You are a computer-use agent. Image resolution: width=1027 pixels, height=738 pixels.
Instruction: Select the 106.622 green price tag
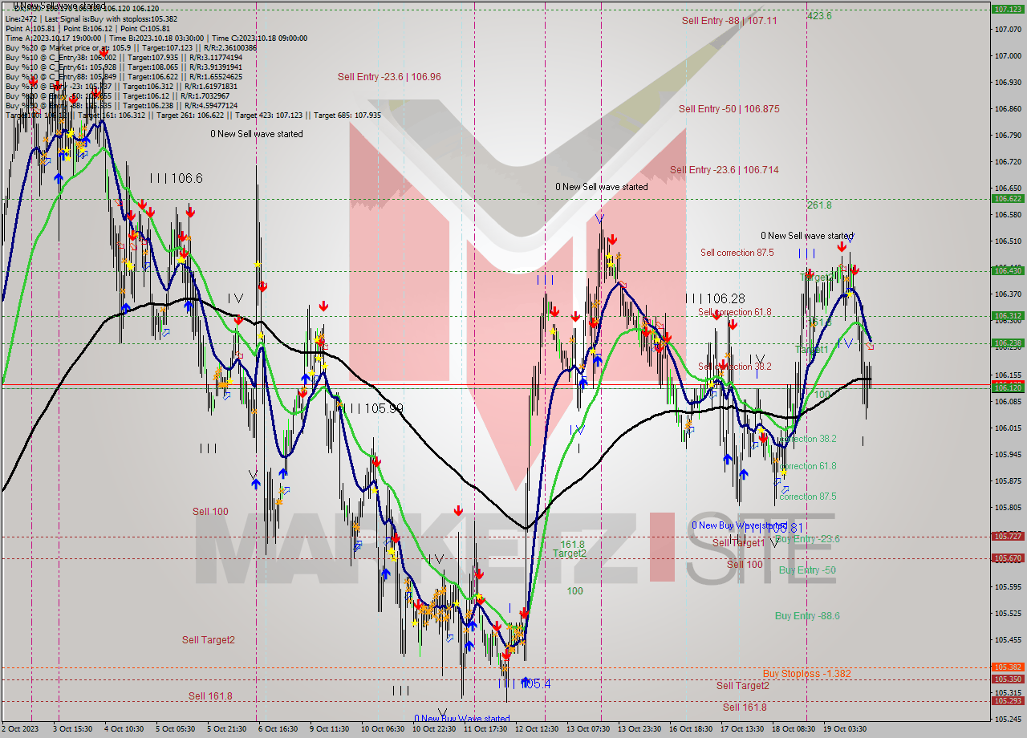click(x=1009, y=198)
